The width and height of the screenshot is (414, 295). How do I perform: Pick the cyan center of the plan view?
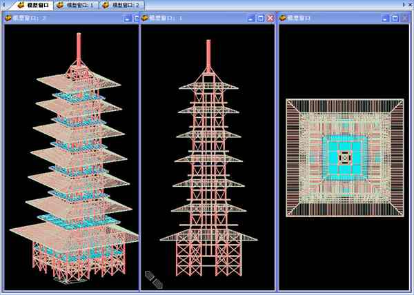(345, 159)
